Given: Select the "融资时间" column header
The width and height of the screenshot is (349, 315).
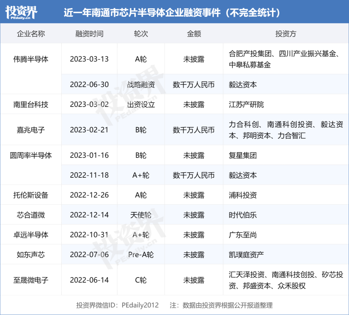Looking at the screenshot, I should pos(89,34).
